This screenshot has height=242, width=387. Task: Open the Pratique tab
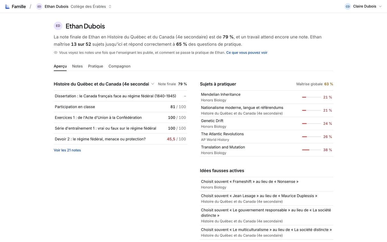tap(96, 66)
